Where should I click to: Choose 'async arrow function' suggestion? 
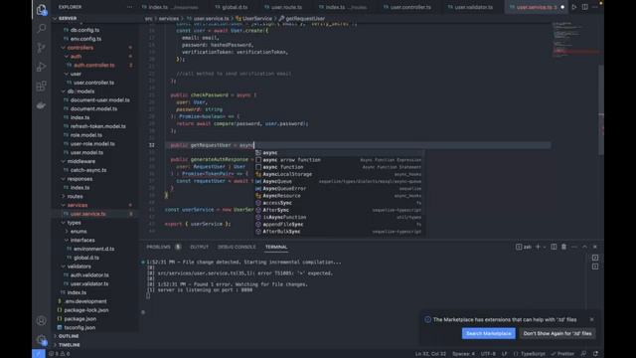pyautogui.click(x=340, y=160)
